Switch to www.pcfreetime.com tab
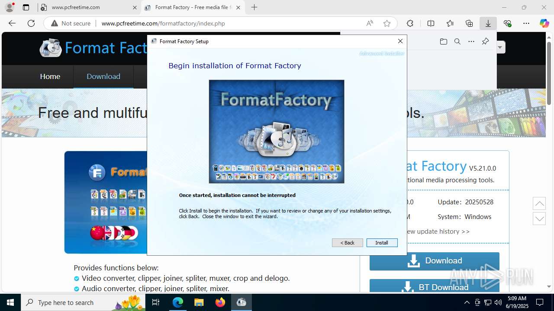This screenshot has width=554, height=311. 89,7
